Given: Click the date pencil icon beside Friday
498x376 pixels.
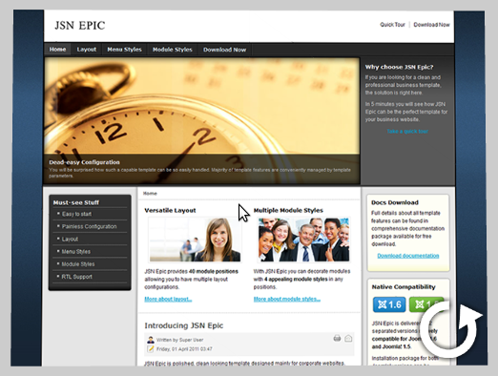Looking at the screenshot, I should pos(151,349).
